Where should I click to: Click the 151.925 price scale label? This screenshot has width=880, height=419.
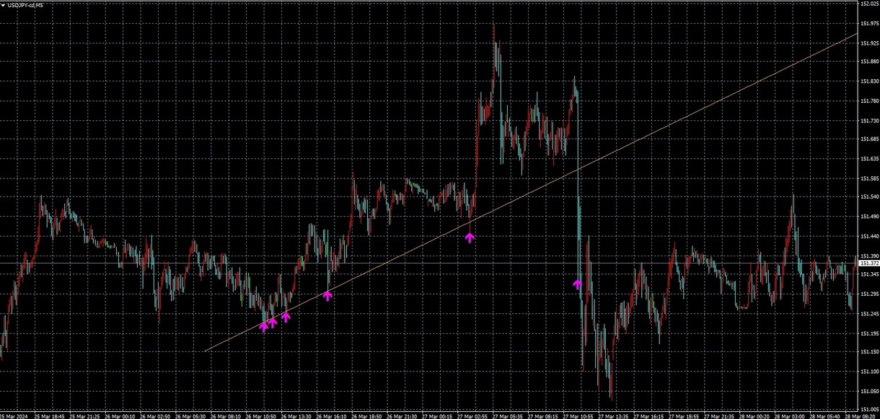click(869, 43)
